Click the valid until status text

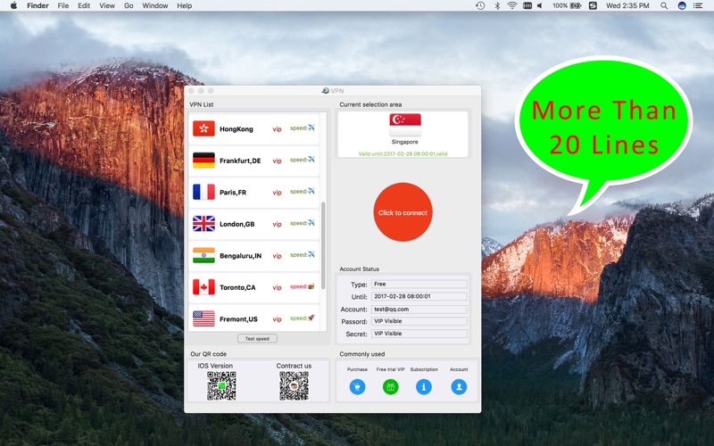click(x=403, y=153)
